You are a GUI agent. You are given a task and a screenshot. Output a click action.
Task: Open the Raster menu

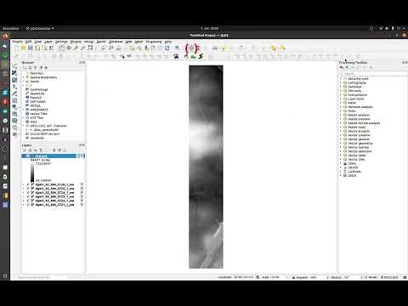tap(101, 42)
